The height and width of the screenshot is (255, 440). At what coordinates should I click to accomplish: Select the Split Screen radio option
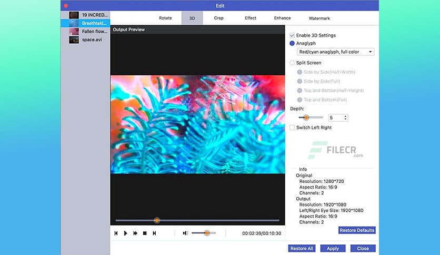tap(292, 63)
